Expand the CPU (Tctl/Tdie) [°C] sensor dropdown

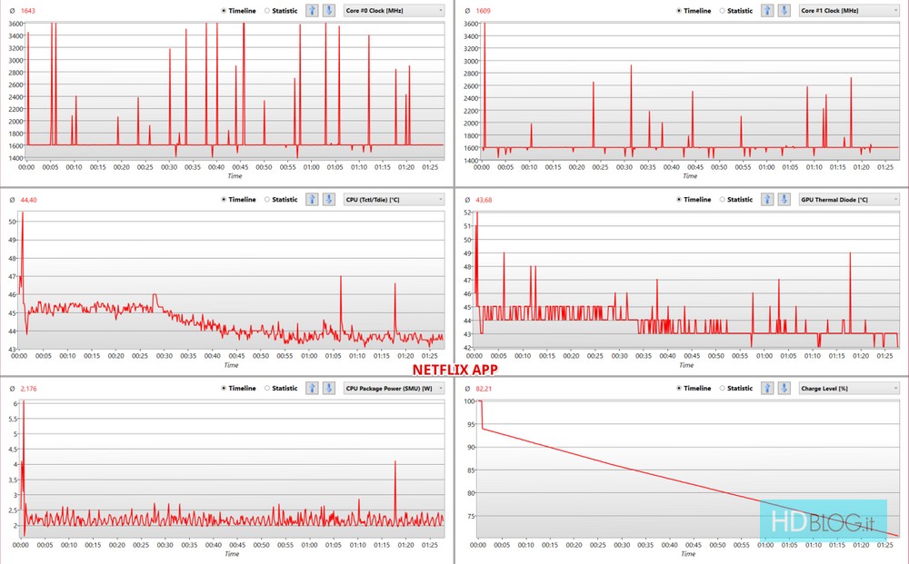point(394,199)
